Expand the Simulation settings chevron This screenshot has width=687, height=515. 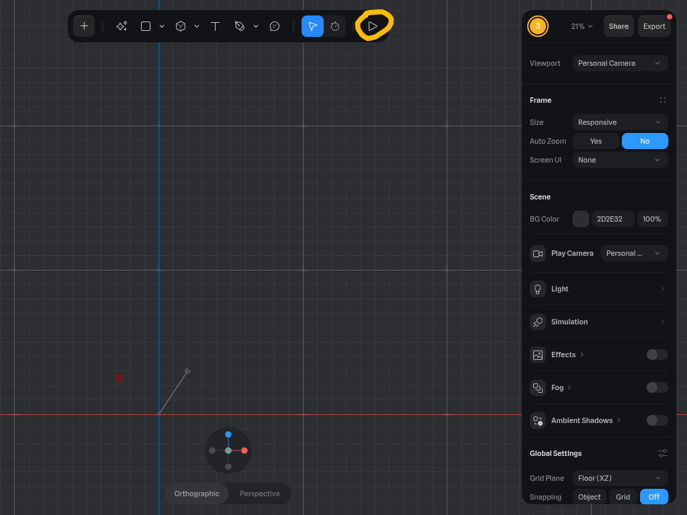point(662,322)
